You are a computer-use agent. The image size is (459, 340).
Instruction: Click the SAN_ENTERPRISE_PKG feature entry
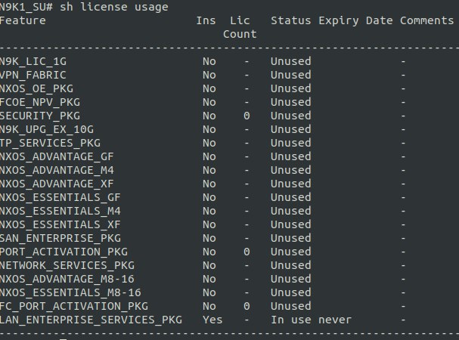[60, 239]
